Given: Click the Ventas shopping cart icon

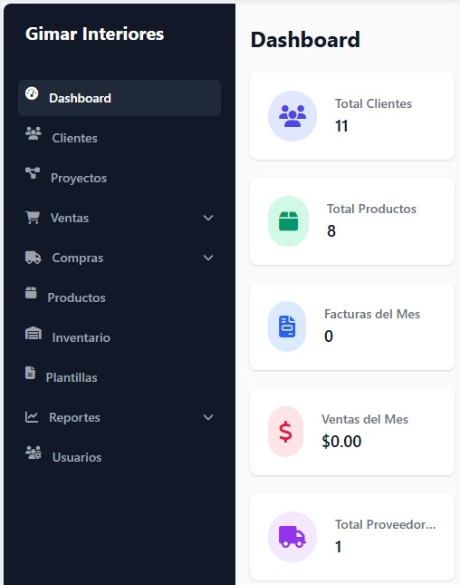Looking at the screenshot, I should (33, 217).
